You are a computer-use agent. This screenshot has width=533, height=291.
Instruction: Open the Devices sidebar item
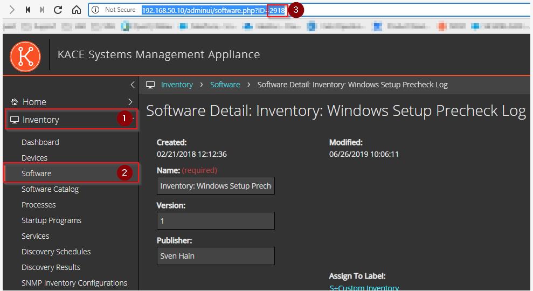click(34, 158)
